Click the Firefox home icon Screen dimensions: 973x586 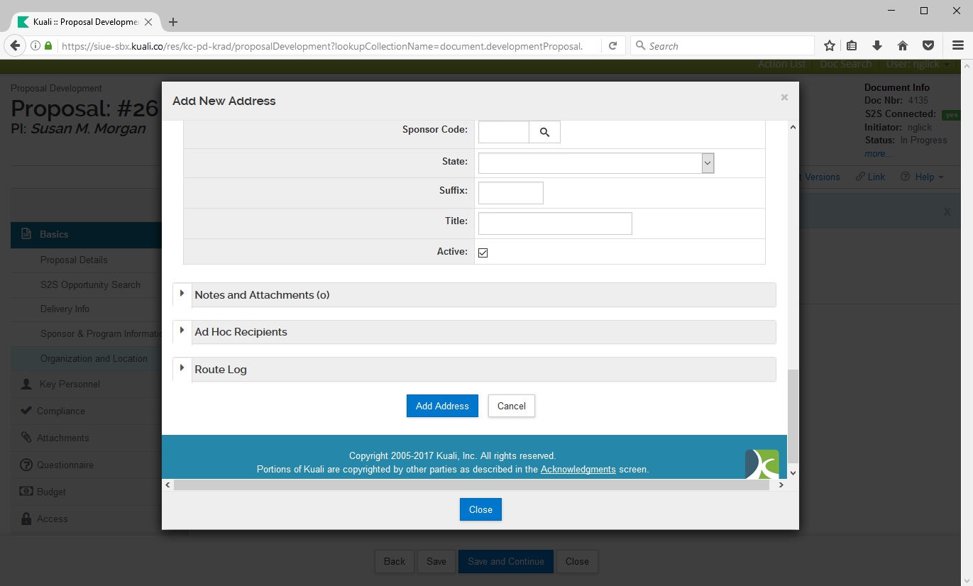(x=903, y=45)
